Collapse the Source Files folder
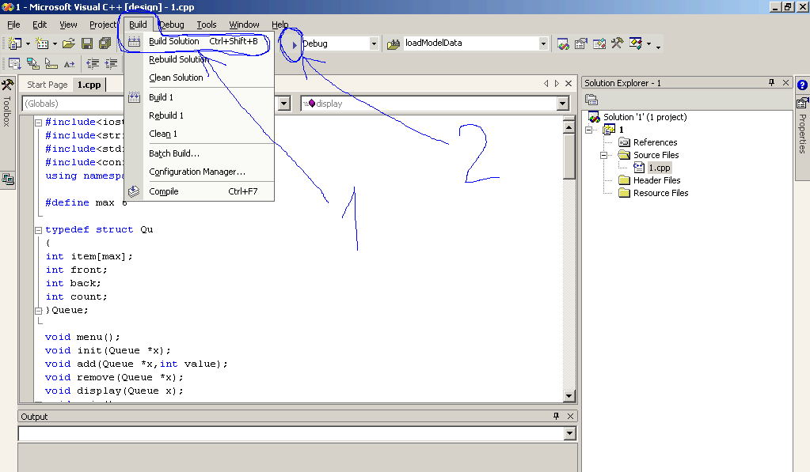 tap(603, 155)
